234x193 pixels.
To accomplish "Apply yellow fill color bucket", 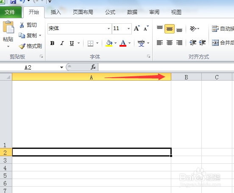I will (x=109, y=43).
